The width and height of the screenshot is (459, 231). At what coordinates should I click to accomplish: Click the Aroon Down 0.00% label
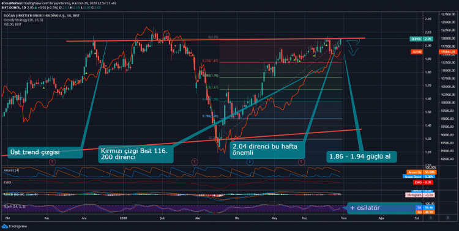pyautogui.click(x=419, y=177)
